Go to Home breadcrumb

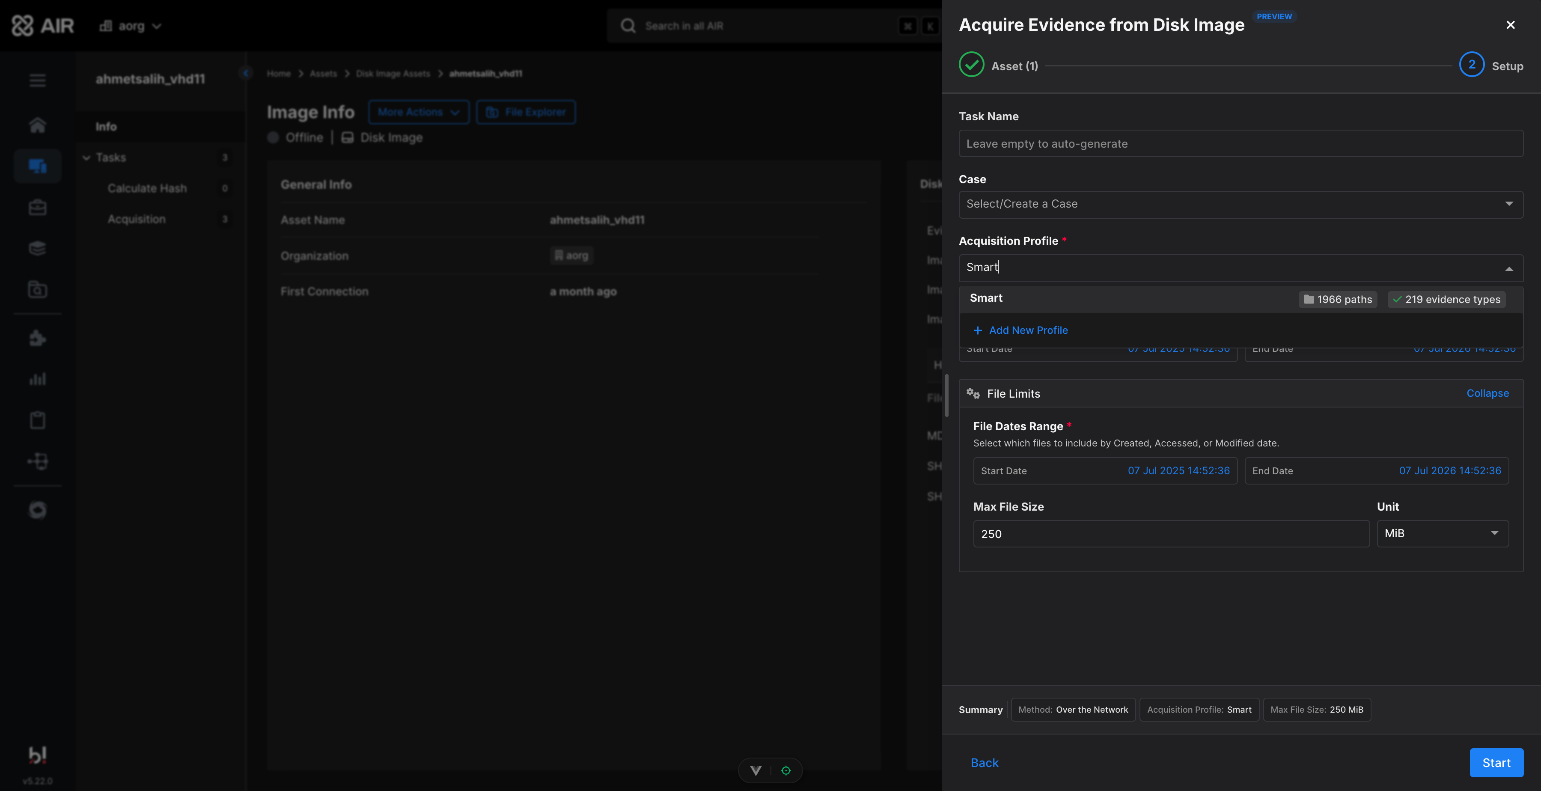pos(279,74)
